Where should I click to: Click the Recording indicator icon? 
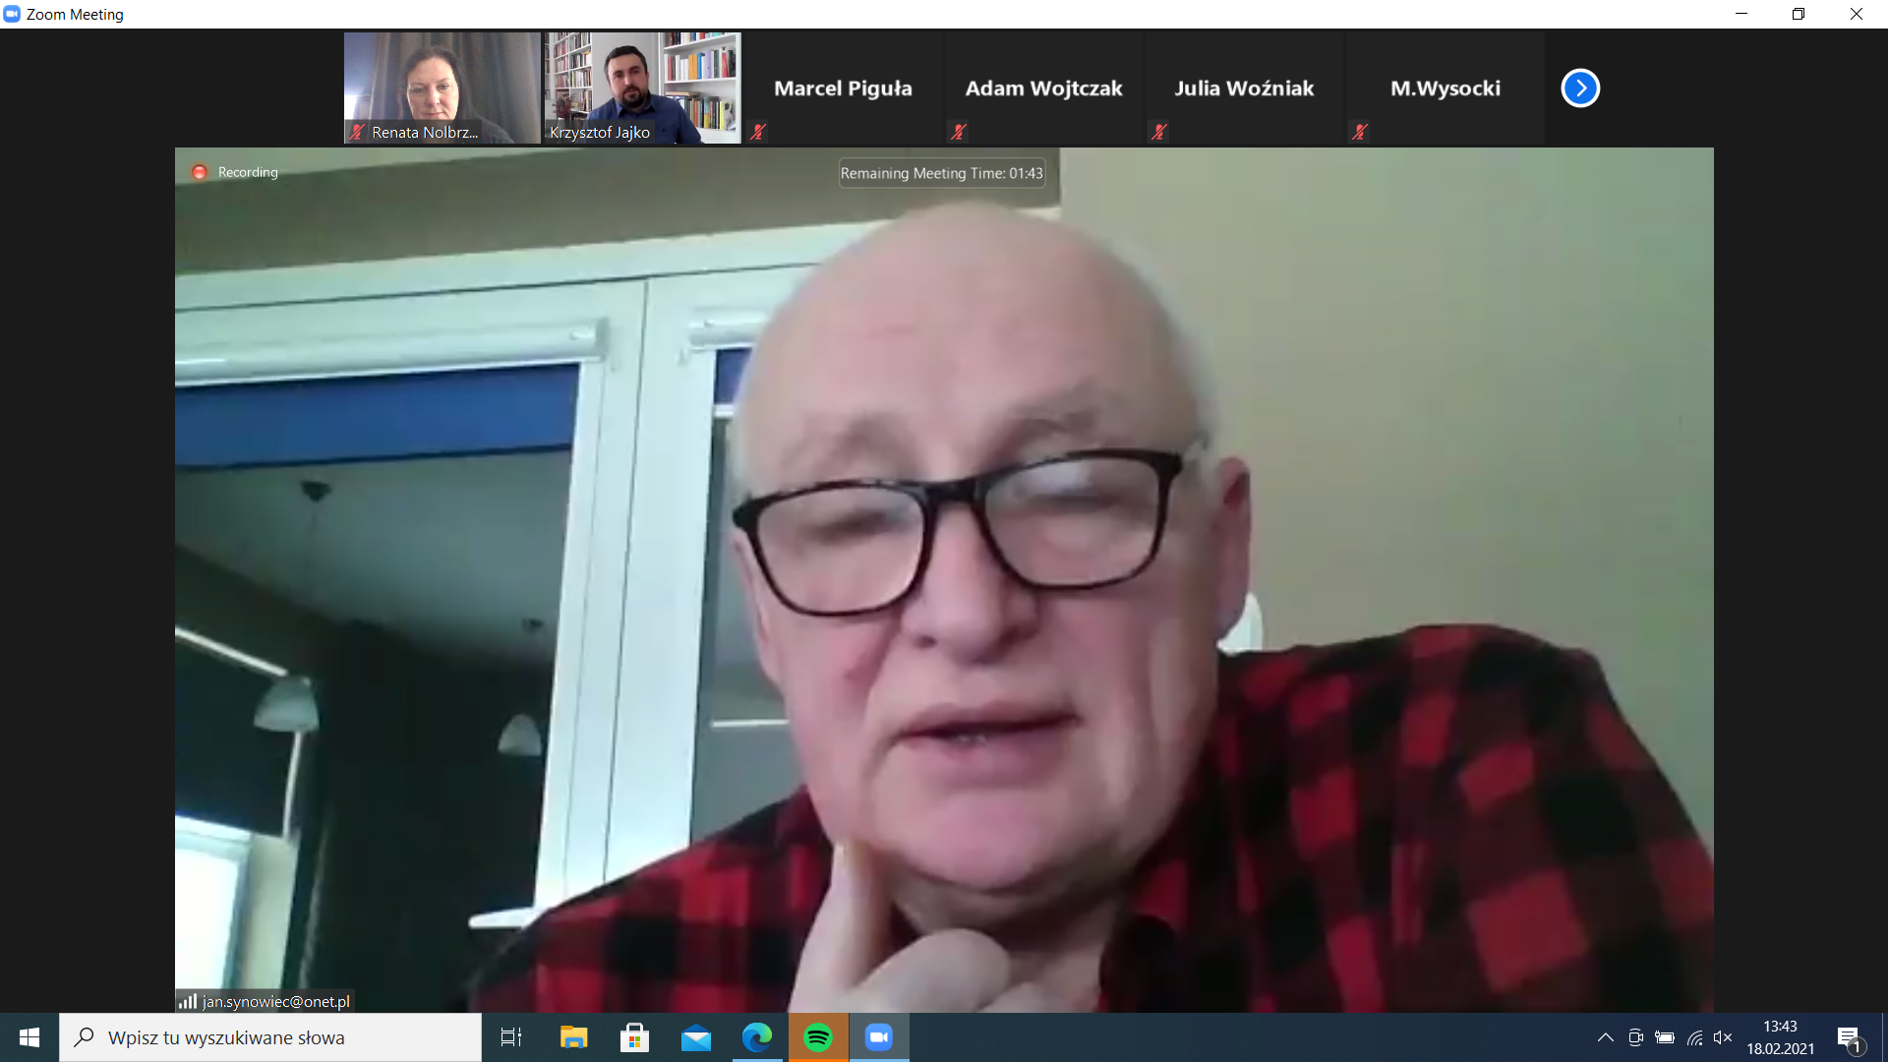(x=200, y=172)
